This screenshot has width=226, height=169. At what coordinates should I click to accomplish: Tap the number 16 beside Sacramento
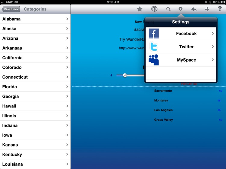tap(220, 91)
